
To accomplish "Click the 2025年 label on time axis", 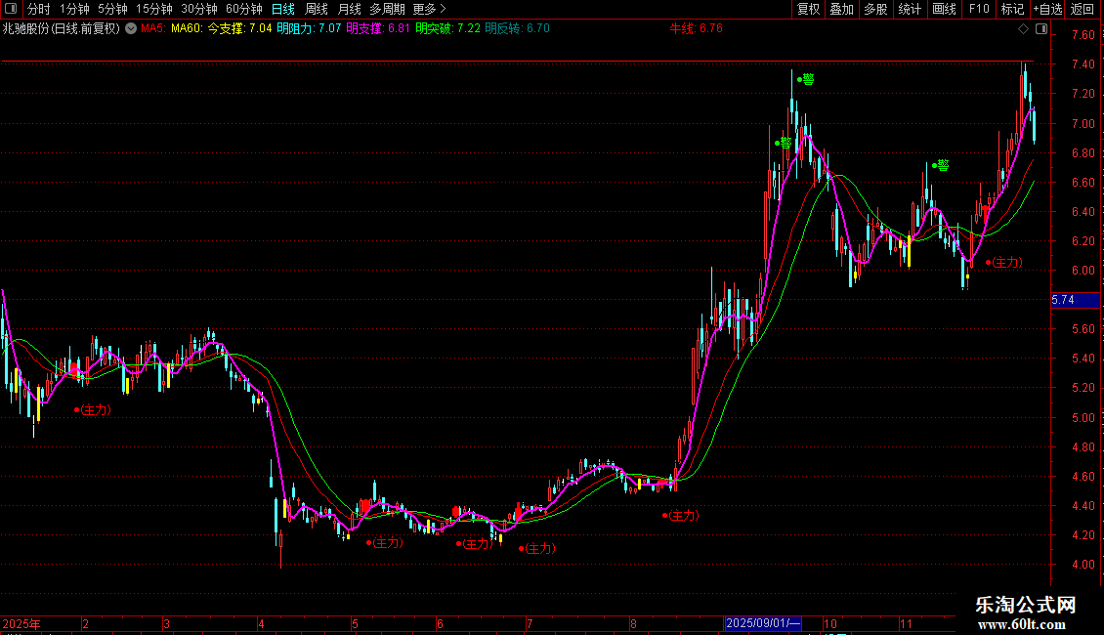I will [x=21, y=623].
